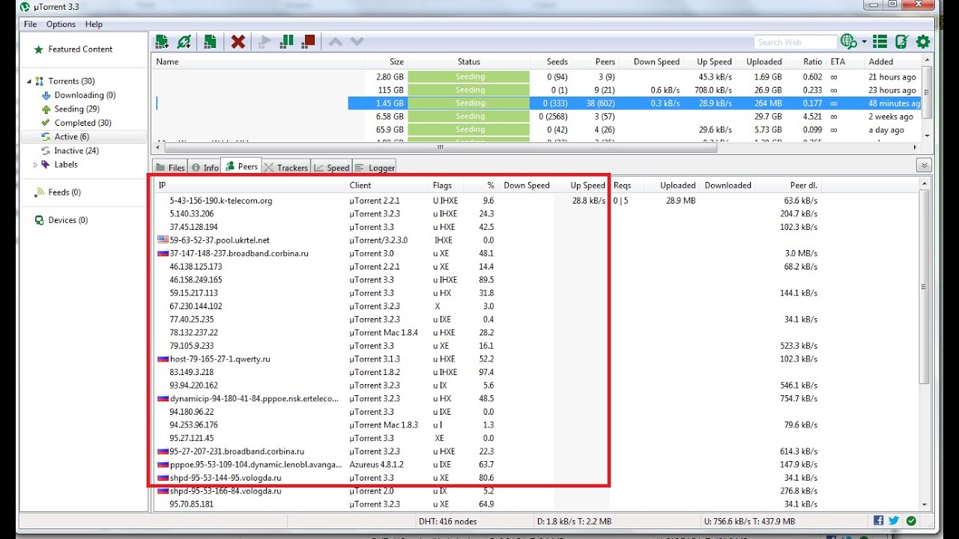Click the search engine globe icon
This screenshot has height=539, width=959.
click(849, 42)
